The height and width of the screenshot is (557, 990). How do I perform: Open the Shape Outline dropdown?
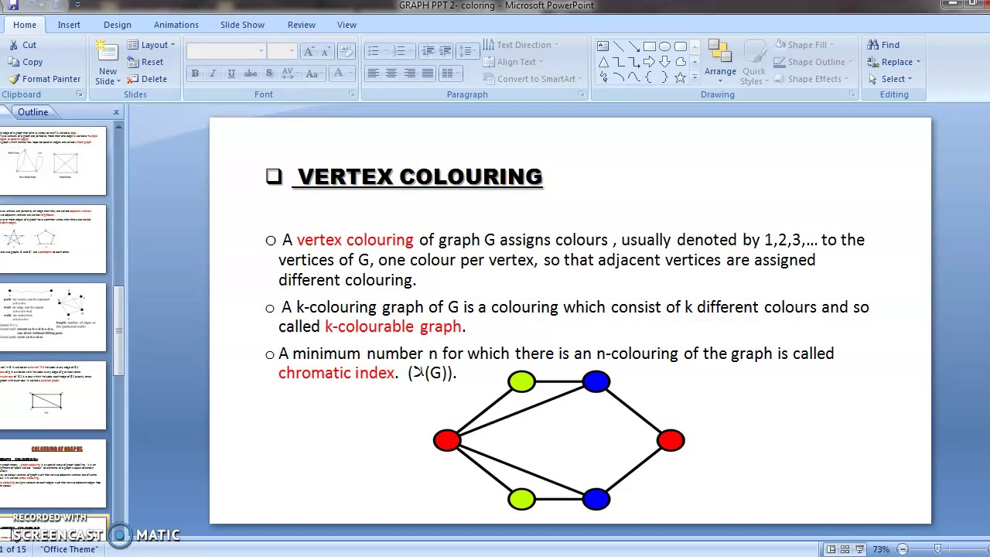814,62
